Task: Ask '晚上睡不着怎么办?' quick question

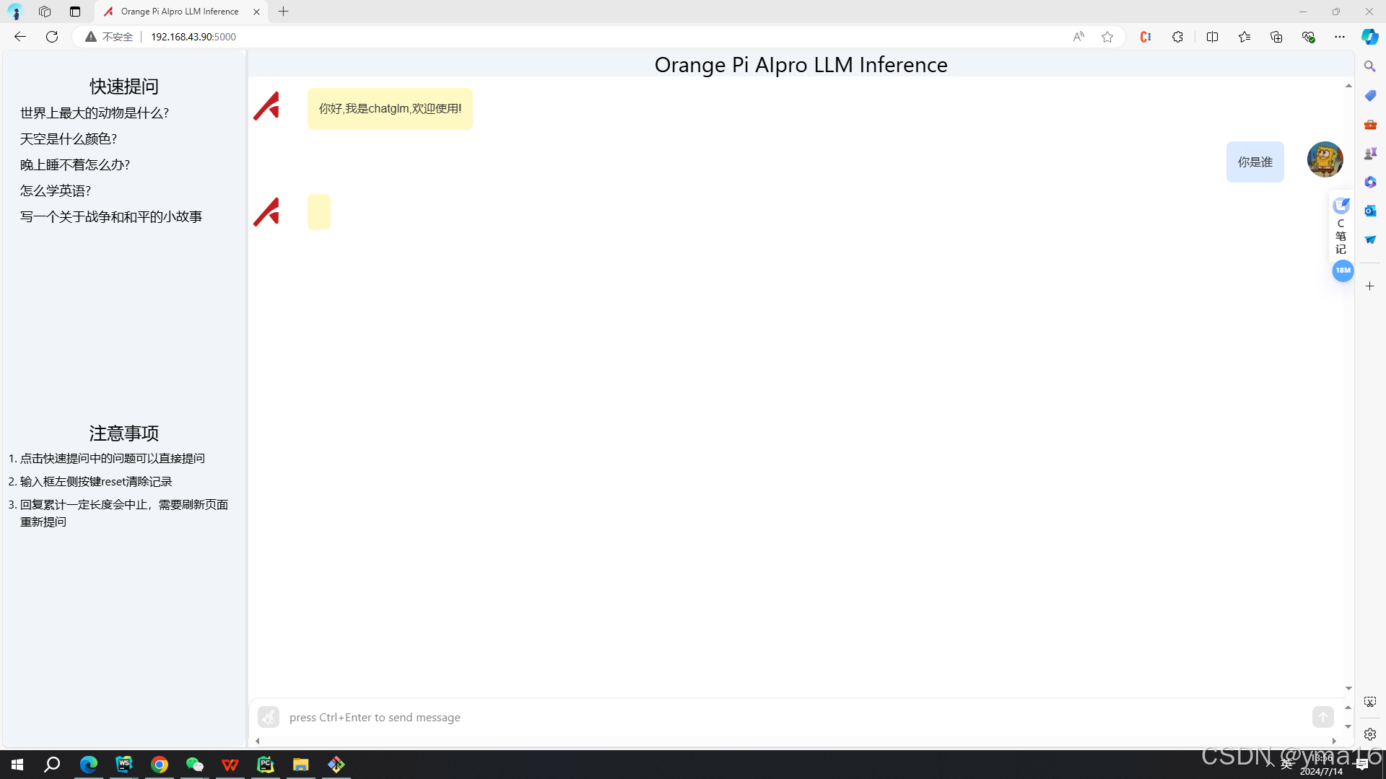Action: click(x=75, y=164)
